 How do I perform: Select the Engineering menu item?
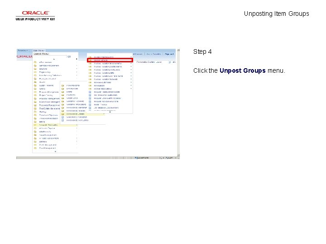[x=45, y=72]
